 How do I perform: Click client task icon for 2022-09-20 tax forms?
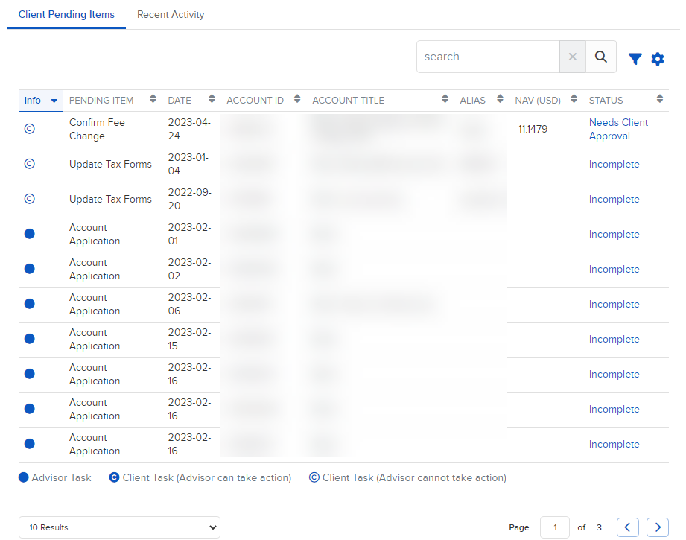pyautogui.click(x=30, y=199)
